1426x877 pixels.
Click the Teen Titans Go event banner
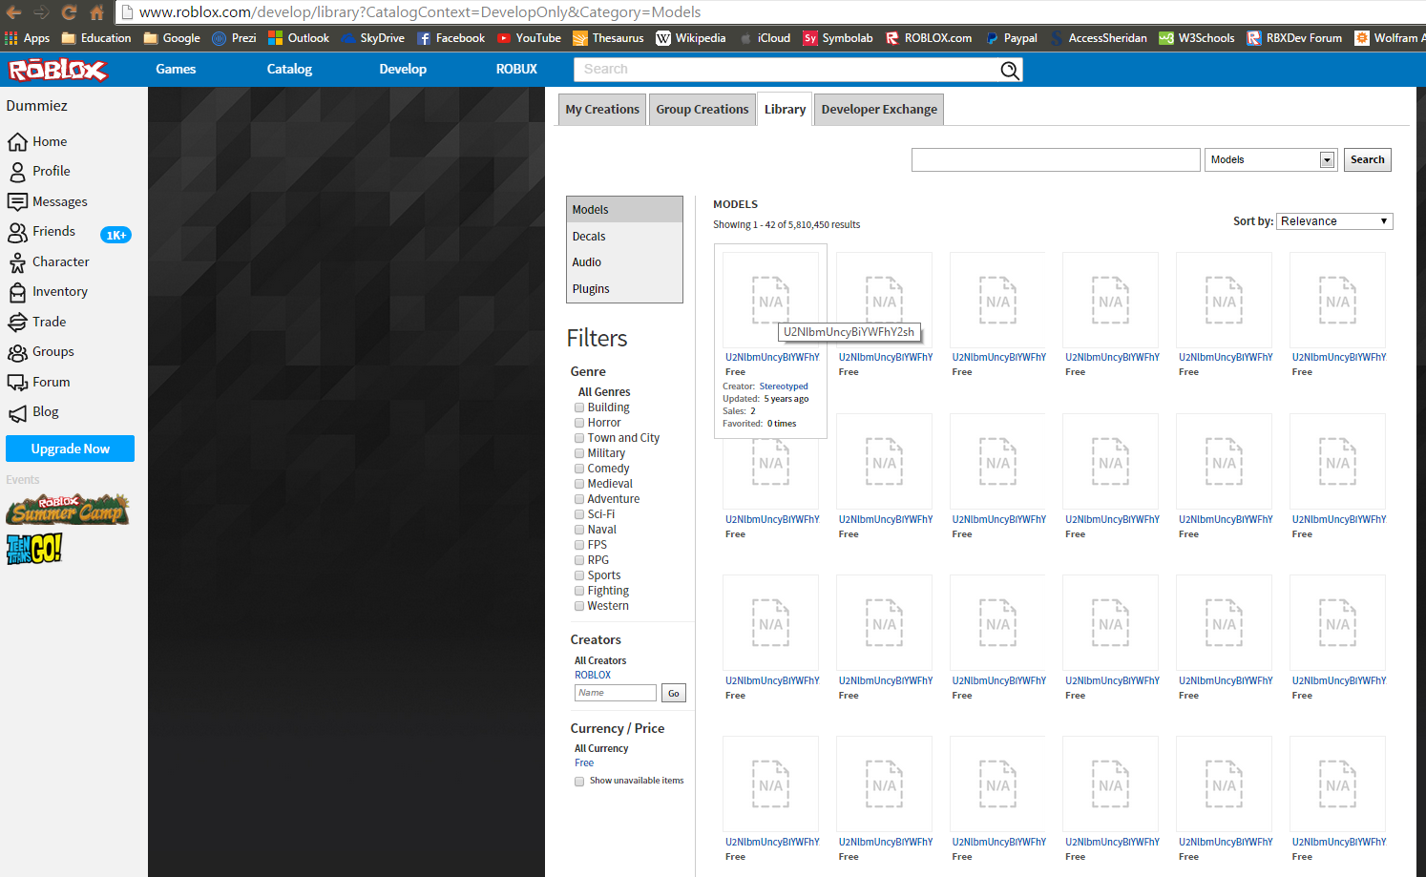coord(34,549)
